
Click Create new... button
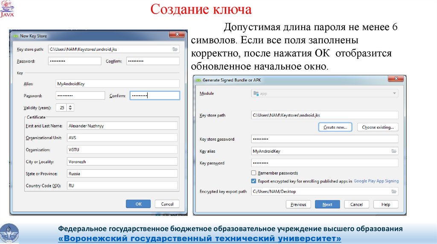(335, 127)
